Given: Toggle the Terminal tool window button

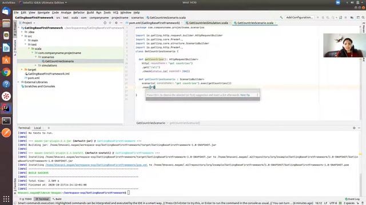Looking at the screenshot, I should click(42, 199).
